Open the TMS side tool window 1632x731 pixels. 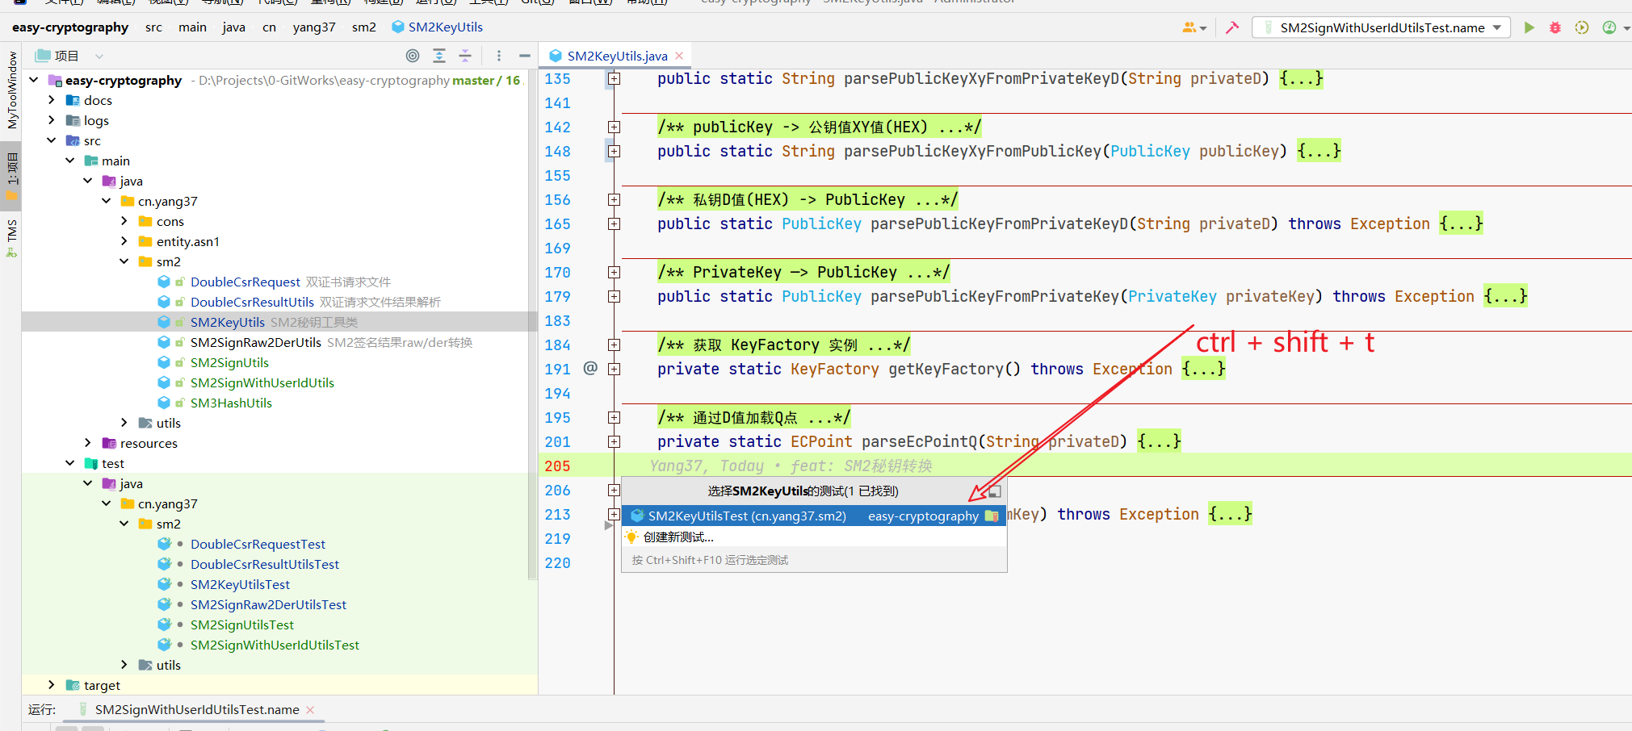pyautogui.click(x=11, y=237)
